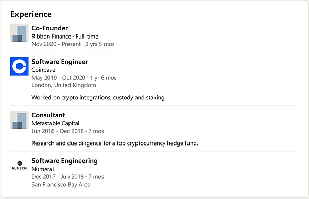The width and height of the screenshot is (309, 199).
Task: Click the London, United Kingdom location text
Action: pos(64,85)
